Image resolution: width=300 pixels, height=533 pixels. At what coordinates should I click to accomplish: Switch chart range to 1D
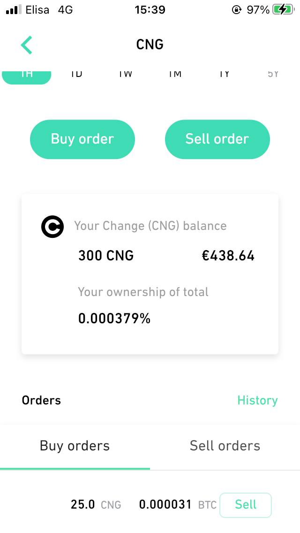[76, 74]
